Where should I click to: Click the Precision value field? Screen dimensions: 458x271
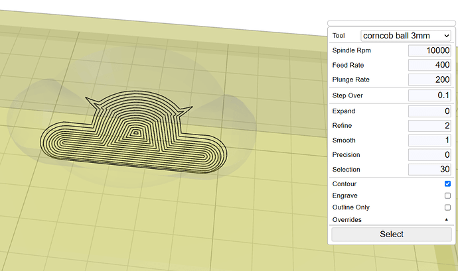429,154
